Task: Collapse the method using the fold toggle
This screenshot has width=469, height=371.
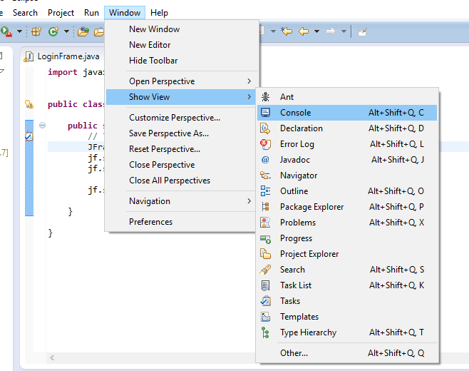Action: [43, 126]
